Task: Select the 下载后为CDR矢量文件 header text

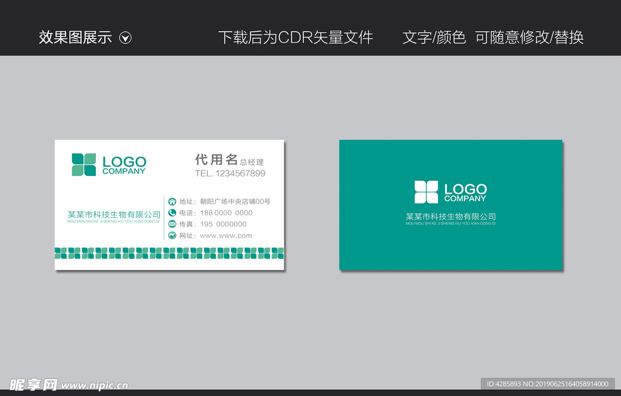Action: (297, 37)
